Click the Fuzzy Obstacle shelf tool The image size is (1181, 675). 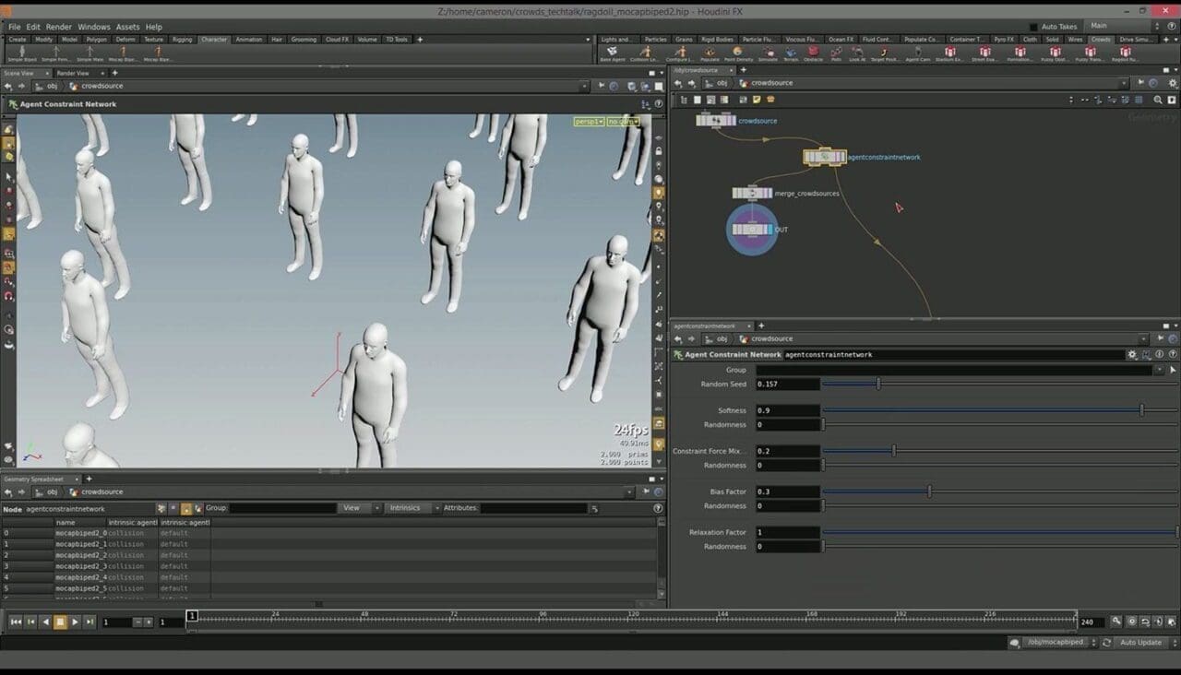[1055, 53]
